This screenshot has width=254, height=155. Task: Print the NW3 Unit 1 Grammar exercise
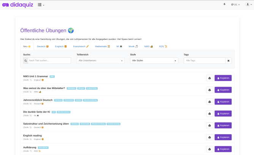(210, 78)
